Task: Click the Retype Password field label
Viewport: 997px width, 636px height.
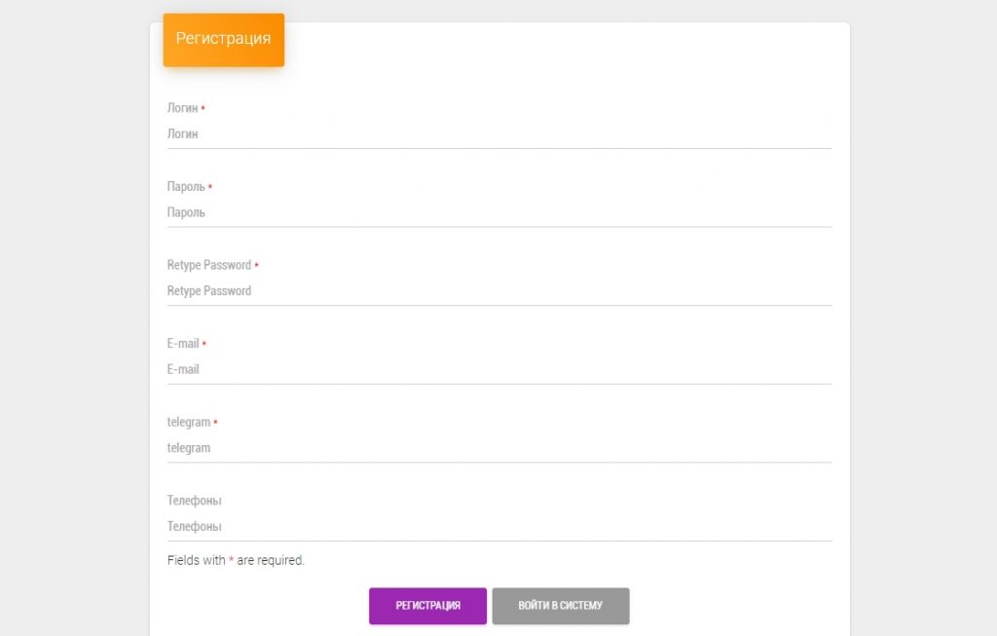Action: 208,265
